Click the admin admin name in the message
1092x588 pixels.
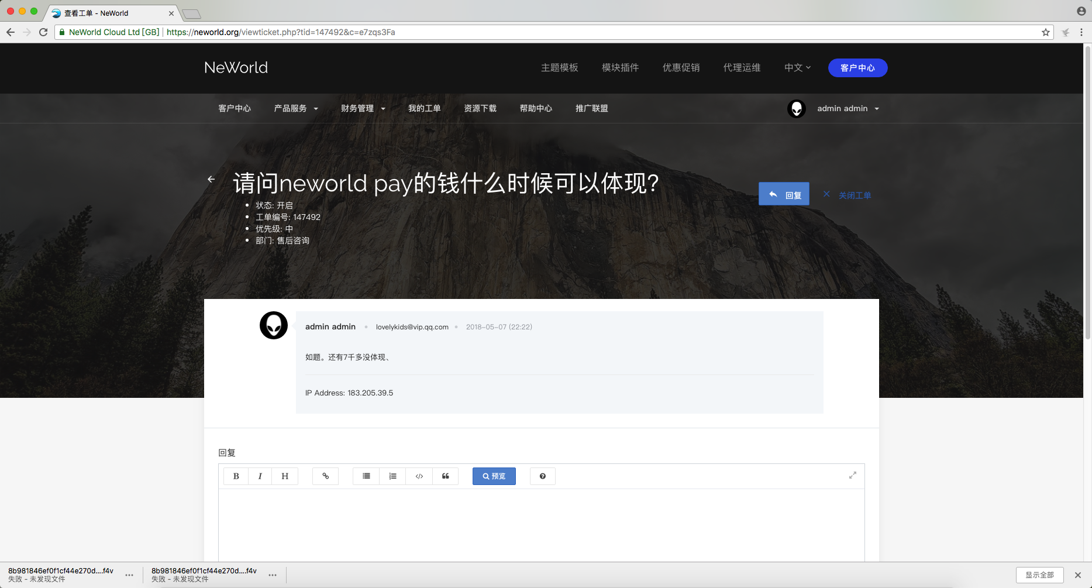pyautogui.click(x=330, y=327)
